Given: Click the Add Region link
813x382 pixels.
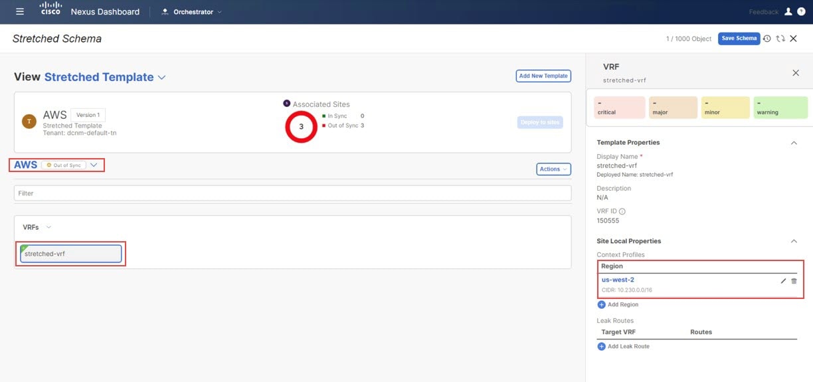Looking at the screenshot, I should pyautogui.click(x=623, y=304).
